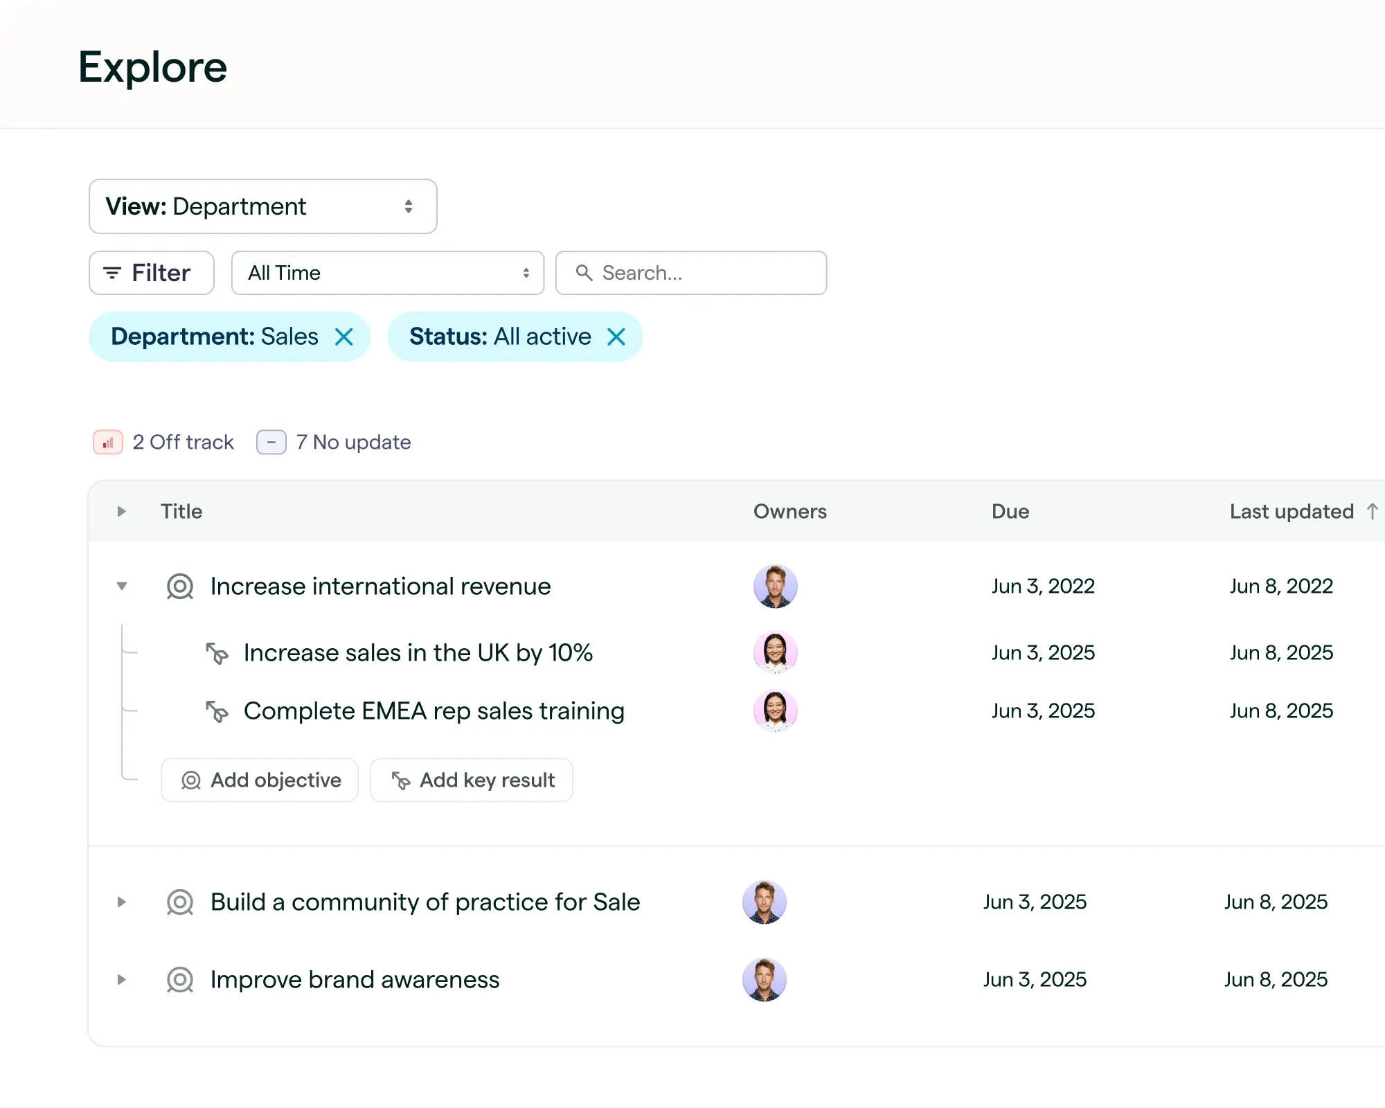
Task: Expand Build a community of practice for Sale
Action: coord(122,902)
